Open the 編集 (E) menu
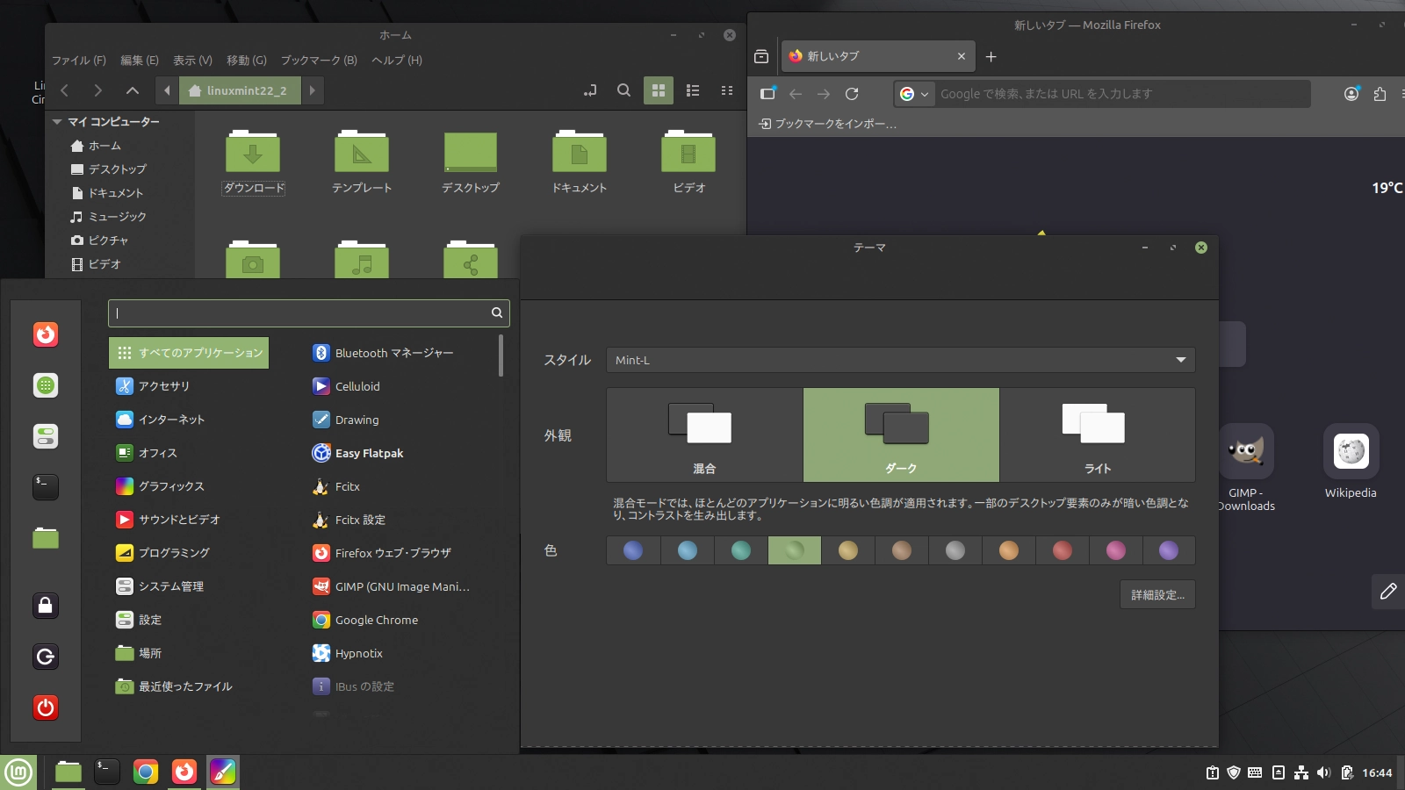Image resolution: width=1405 pixels, height=790 pixels. point(140,61)
